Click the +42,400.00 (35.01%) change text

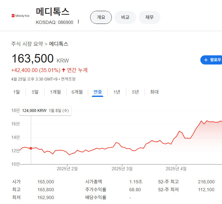36,70
